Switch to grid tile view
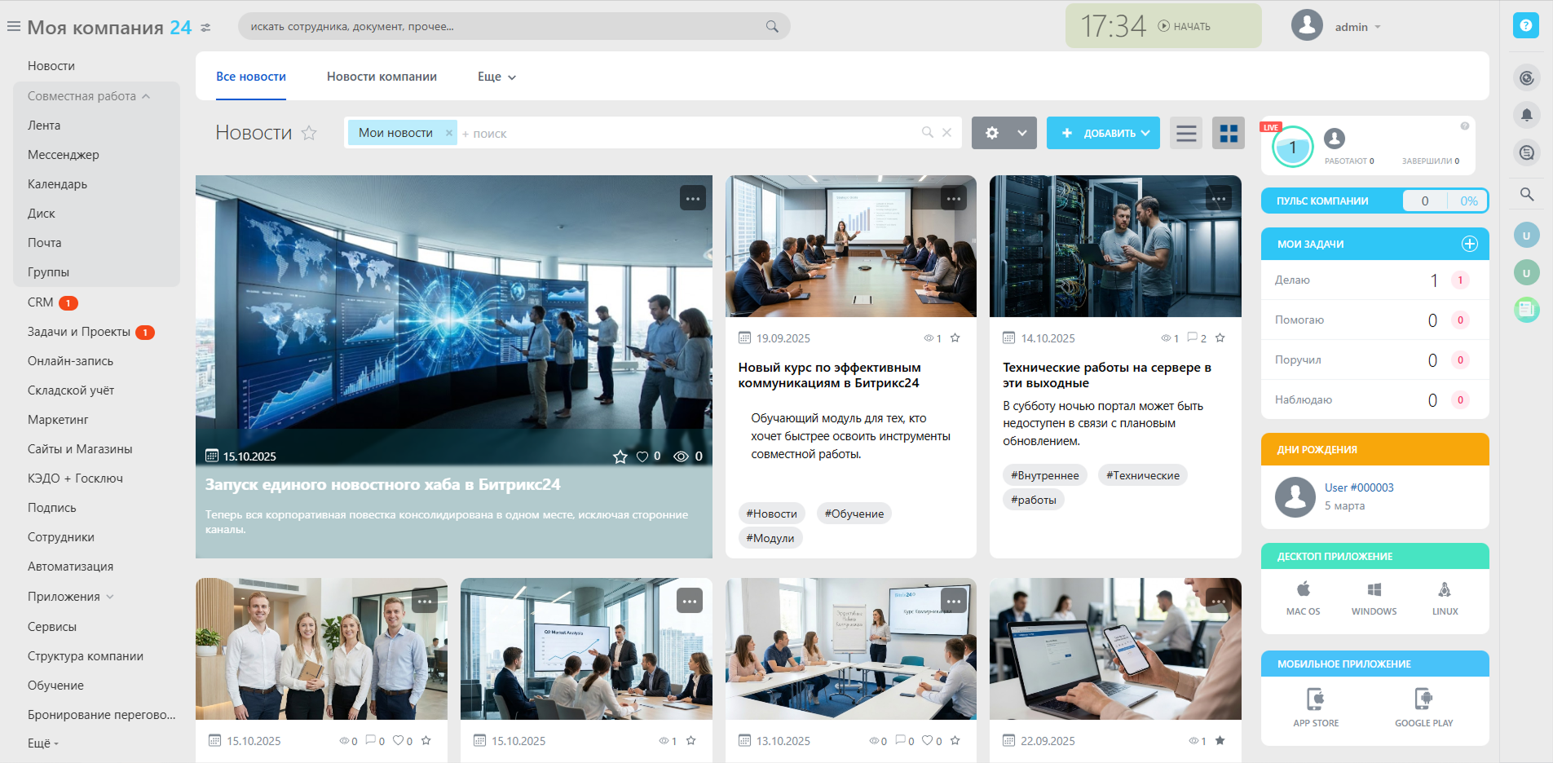Screen dimensions: 1553x763 click(1228, 133)
